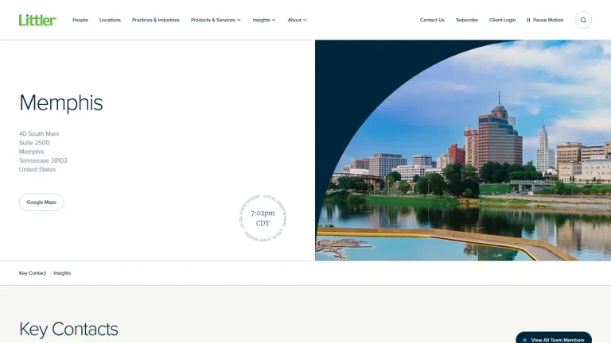The height and width of the screenshot is (343, 611).
Task: Toggle Pause Motion
Action: 545,20
